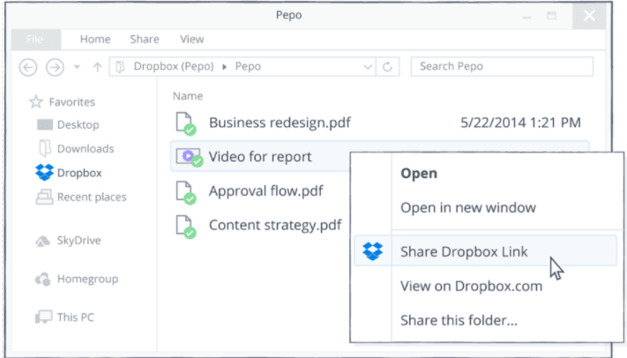This screenshot has height=358, width=627.
Task: Select the Dropbox icon in sidebar
Action: coord(44,173)
